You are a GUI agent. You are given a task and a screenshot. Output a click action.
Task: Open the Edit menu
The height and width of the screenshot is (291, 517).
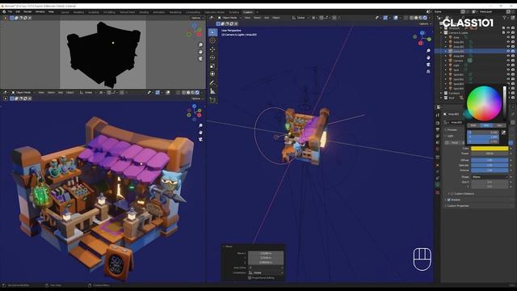click(x=18, y=12)
